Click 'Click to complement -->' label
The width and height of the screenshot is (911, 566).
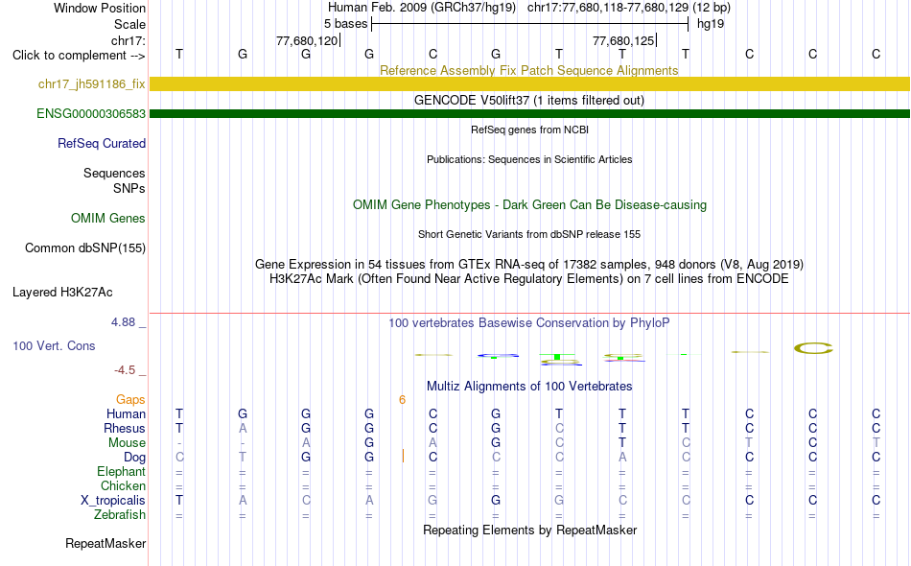click(x=79, y=56)
